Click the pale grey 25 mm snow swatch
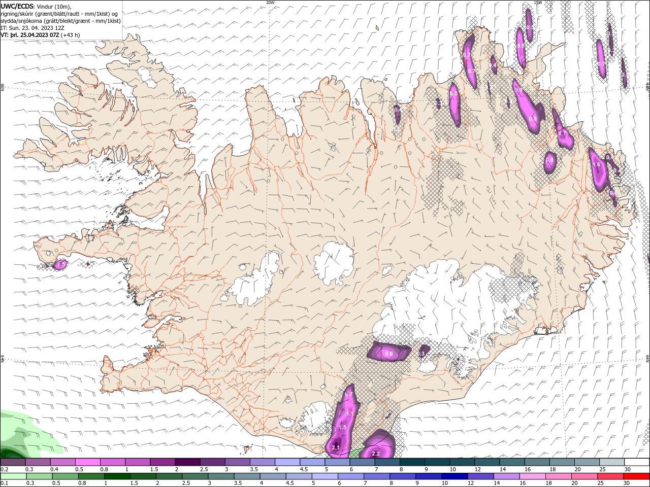Viewport: 650px width, 487px height. click(612, 462)
